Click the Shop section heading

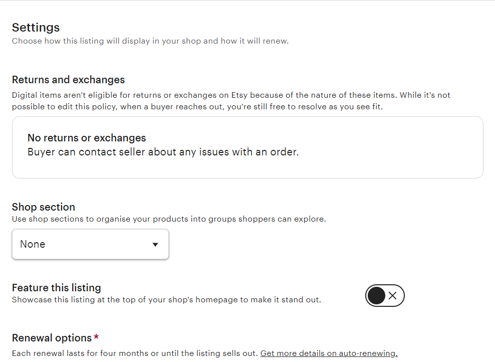click(x=43, y=207)
